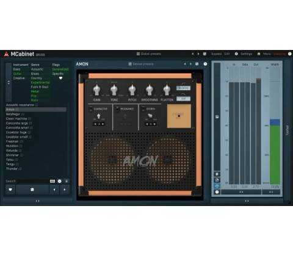Click the power icon in the meter panel
Image resolution: width=293 pixels, height=256 pixels.
(x=217, y=186)
